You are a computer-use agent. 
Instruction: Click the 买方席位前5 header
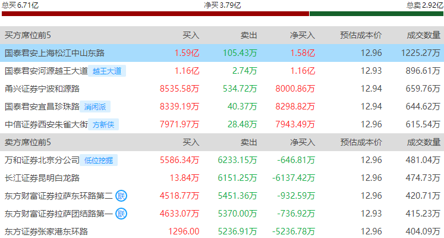28,35
